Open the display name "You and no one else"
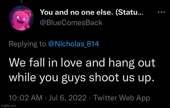Viewport: 170px width, 108px height. pyautogui.click(x=77, y=12)
